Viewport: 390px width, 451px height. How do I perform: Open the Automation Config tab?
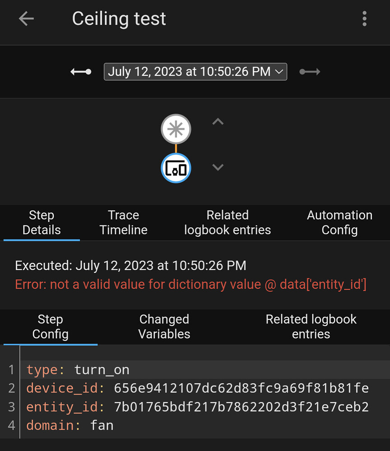(x=339, y=222)
